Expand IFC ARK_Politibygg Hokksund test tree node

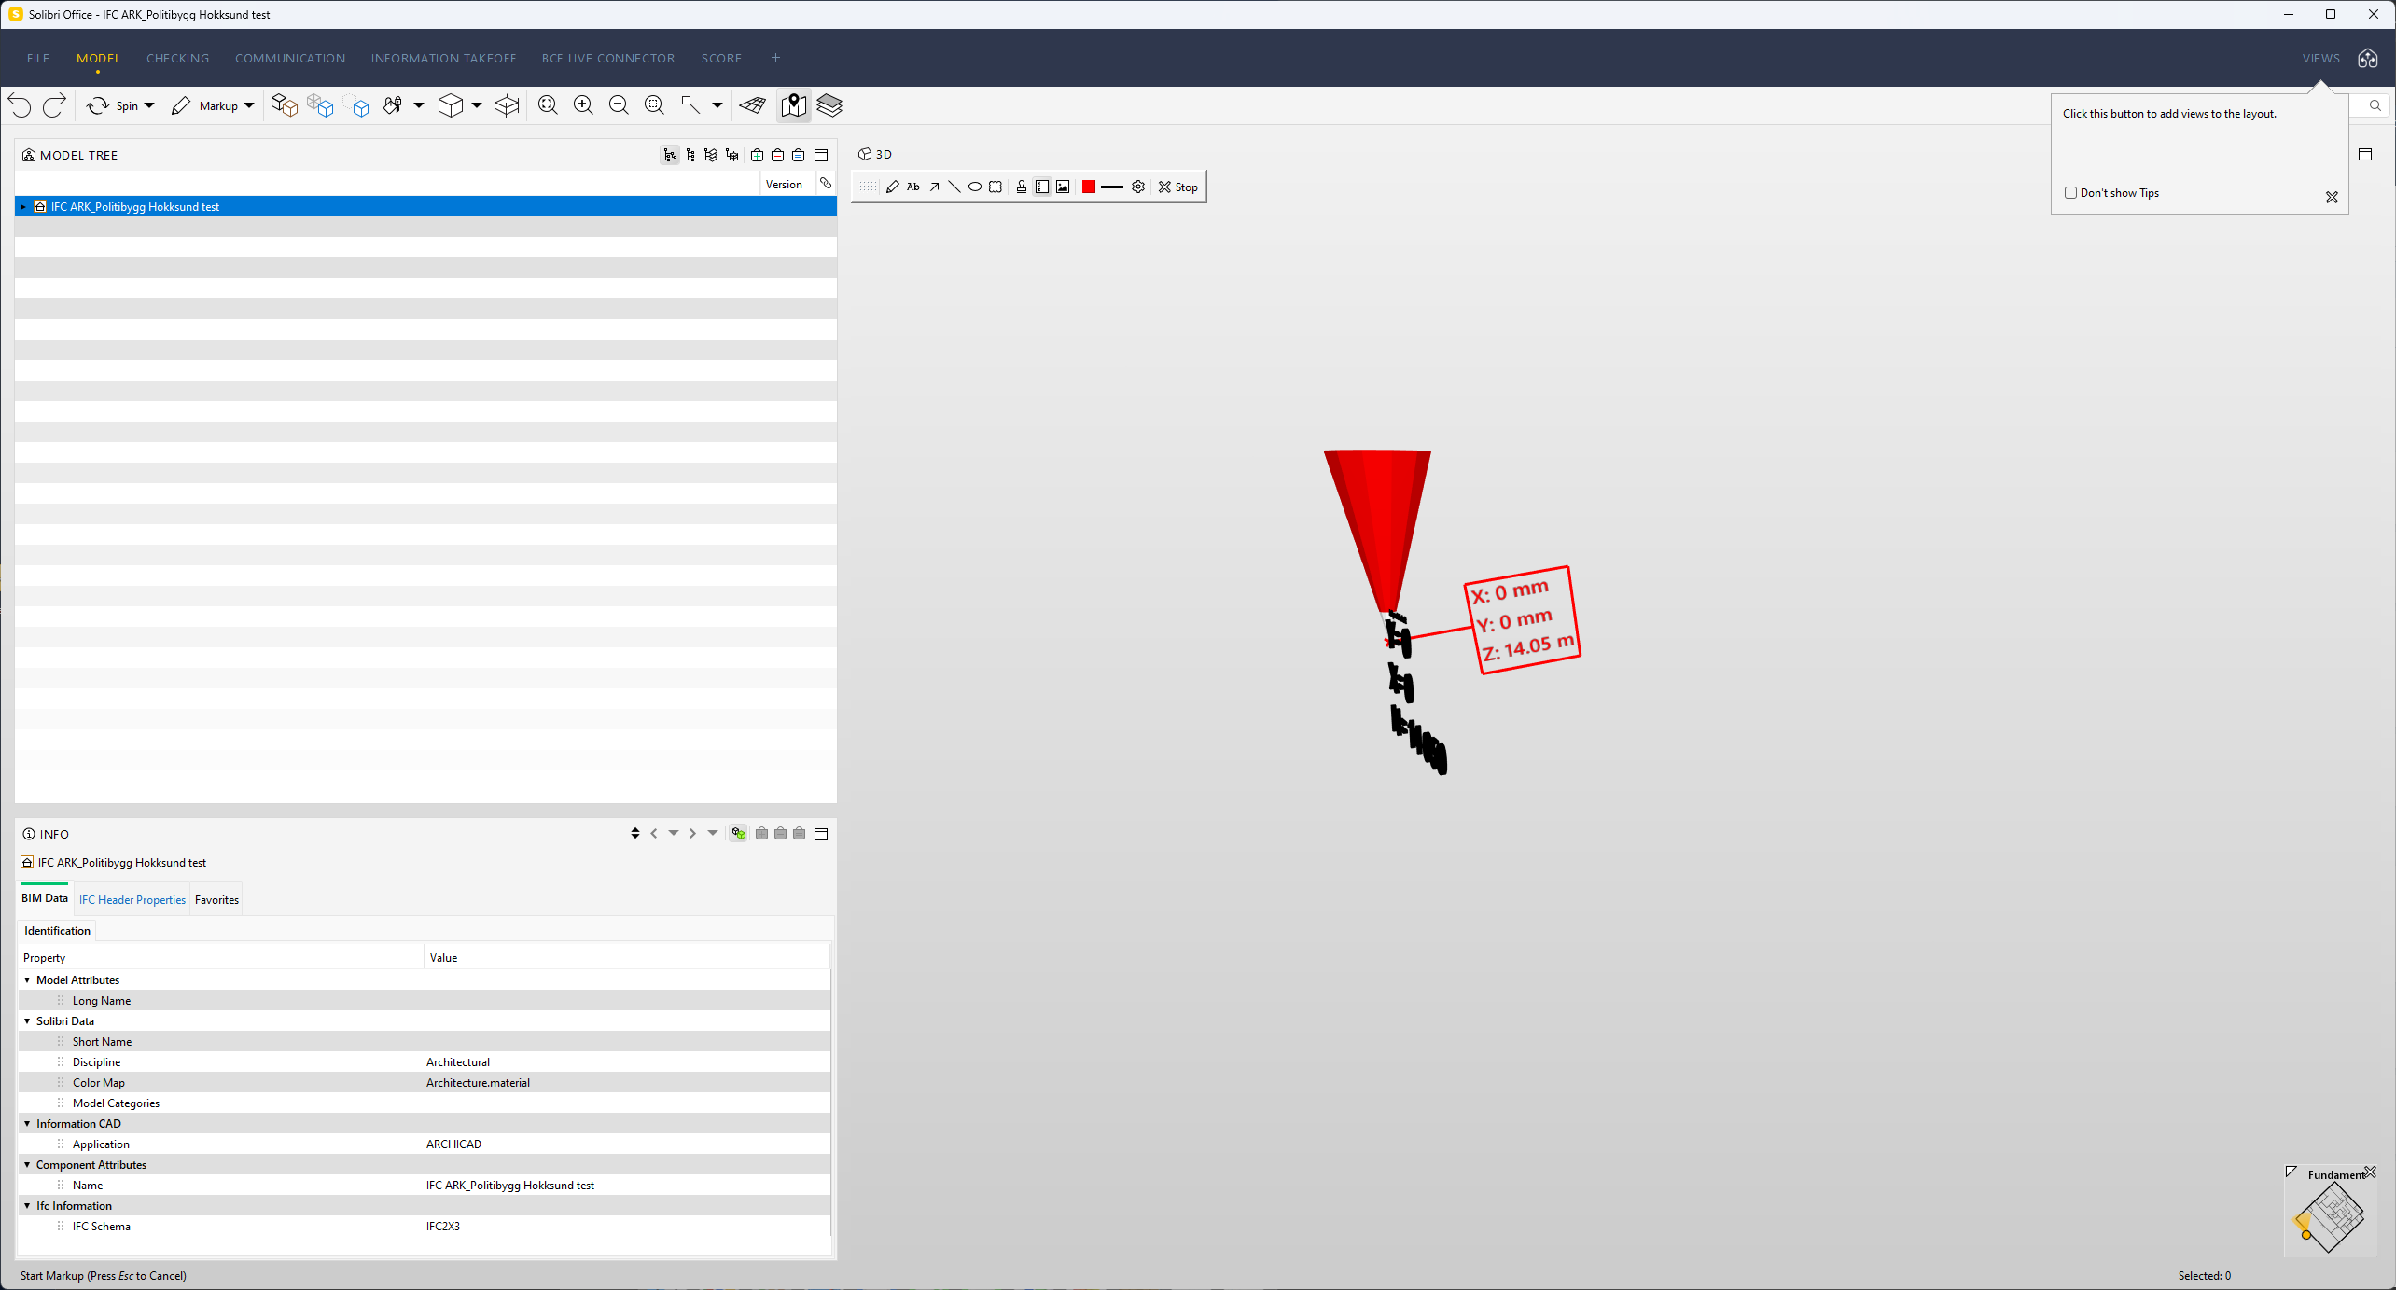coord(22,207)
